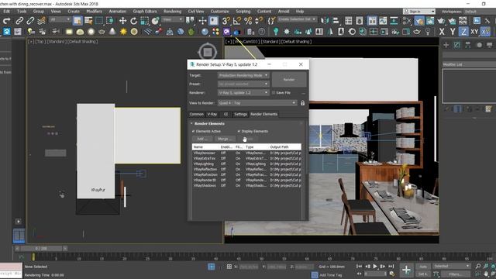
Task: Open the Create panel plus tab
Action: [446, 45]
